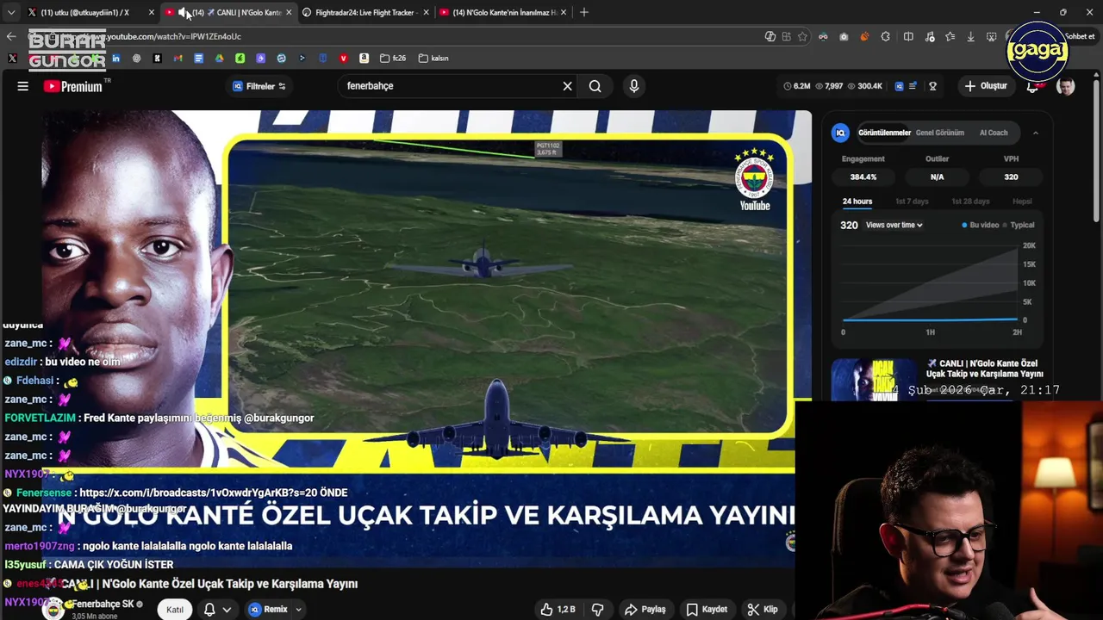The image size is (1103, 620).
Task: Open the account avatar menu
Action: coord(1066,86)
